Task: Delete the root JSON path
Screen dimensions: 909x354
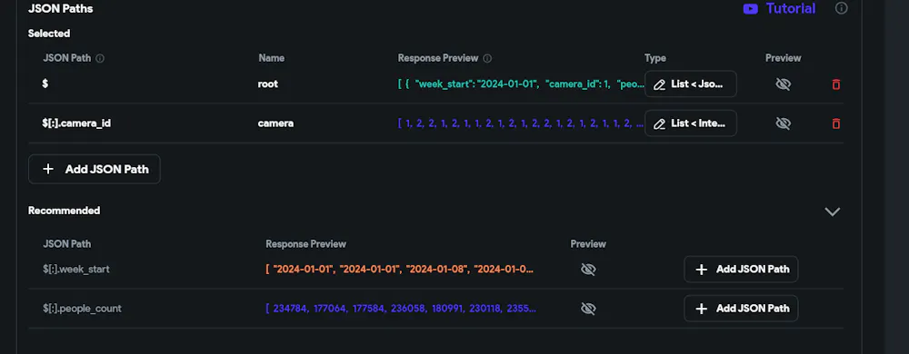Action: [x=836, y=84]
